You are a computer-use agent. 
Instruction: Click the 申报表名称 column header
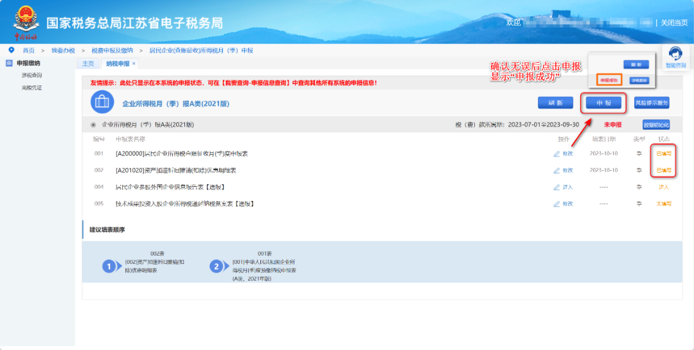tap(130, 139)
